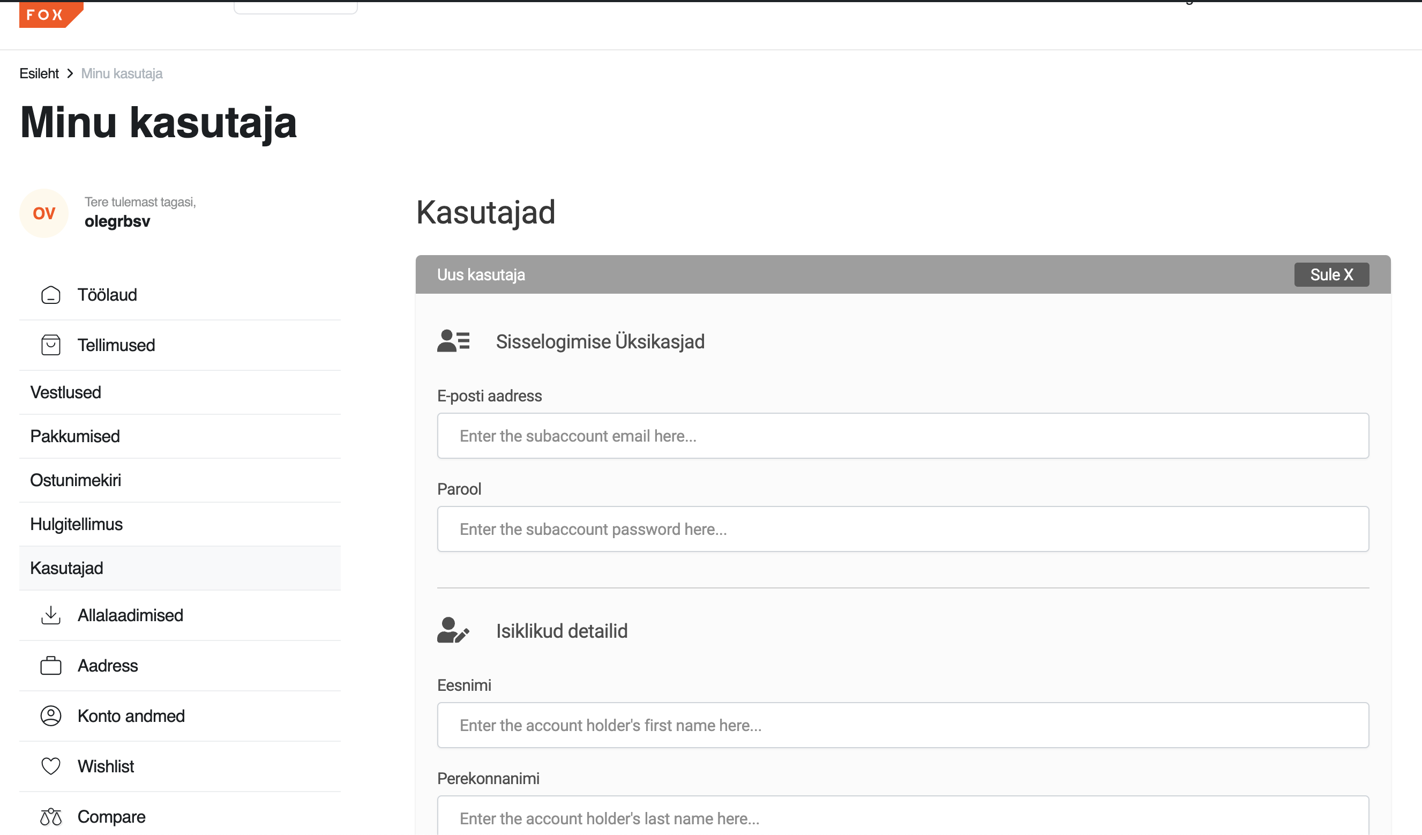Click the Tellimused shopping bag icon
The width and height of the screenshot is (1422, 835).
coord(51,345)
